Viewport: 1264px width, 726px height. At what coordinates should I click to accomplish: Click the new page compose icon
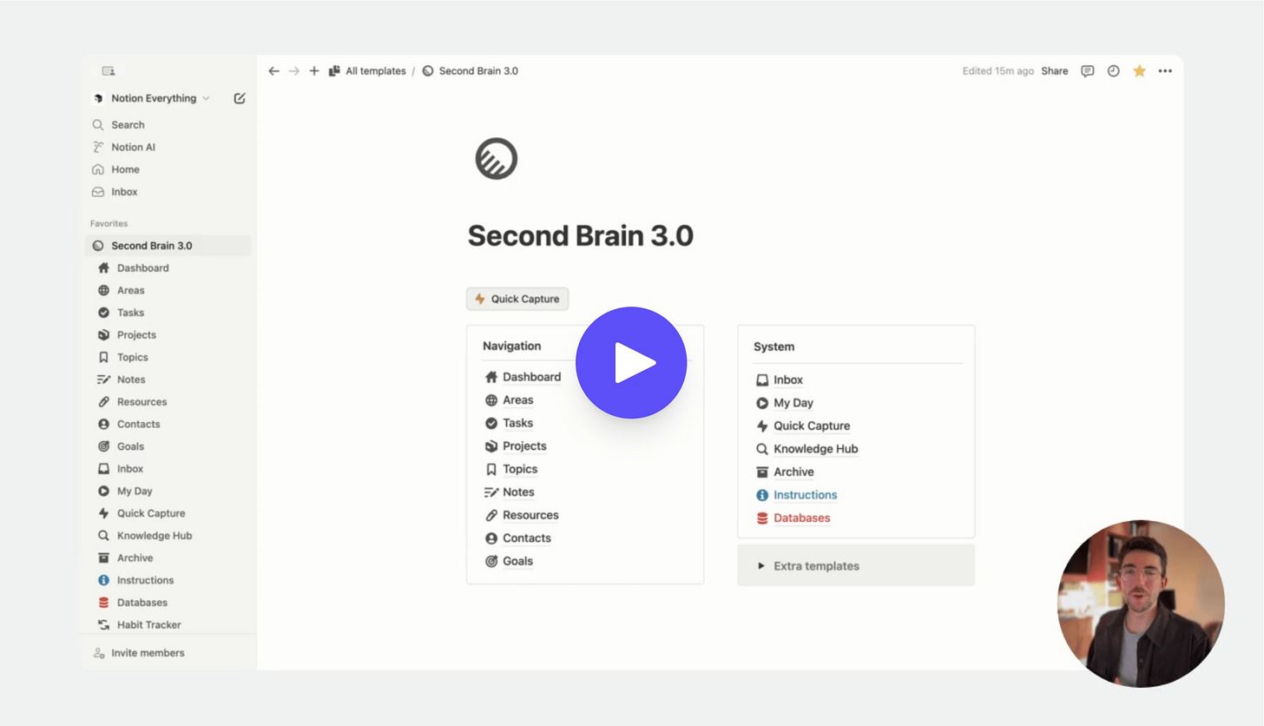point(240,98)
